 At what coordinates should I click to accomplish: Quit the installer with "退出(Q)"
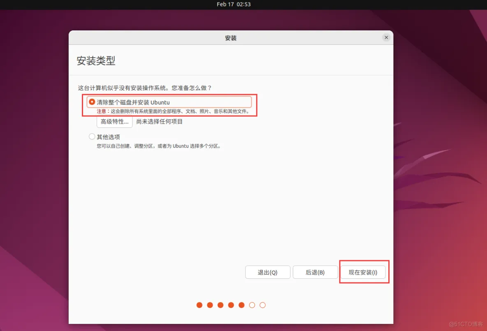coord(268,272)
